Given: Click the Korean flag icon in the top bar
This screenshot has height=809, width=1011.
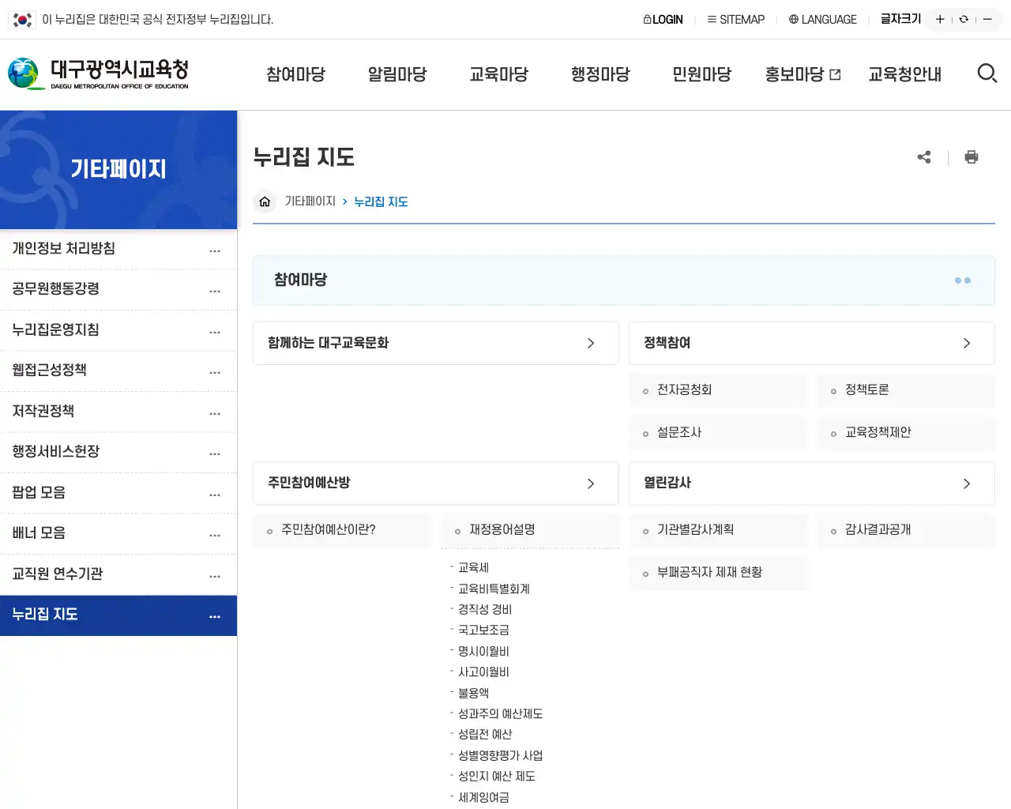Looking at the screenshot, I should pyautogui.click(x=21, y=19).
